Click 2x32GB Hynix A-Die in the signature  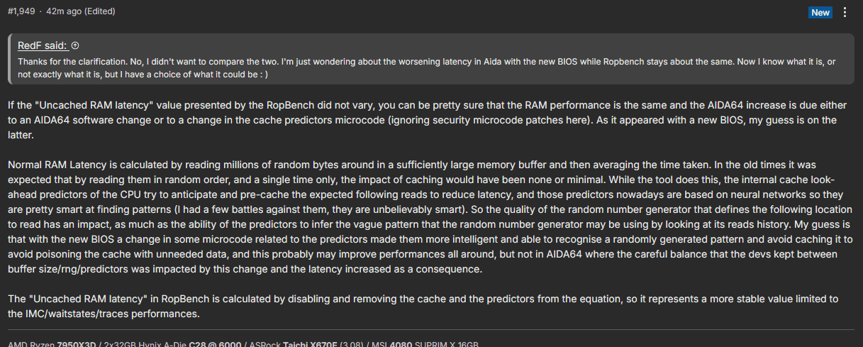(x=145, y=344)
